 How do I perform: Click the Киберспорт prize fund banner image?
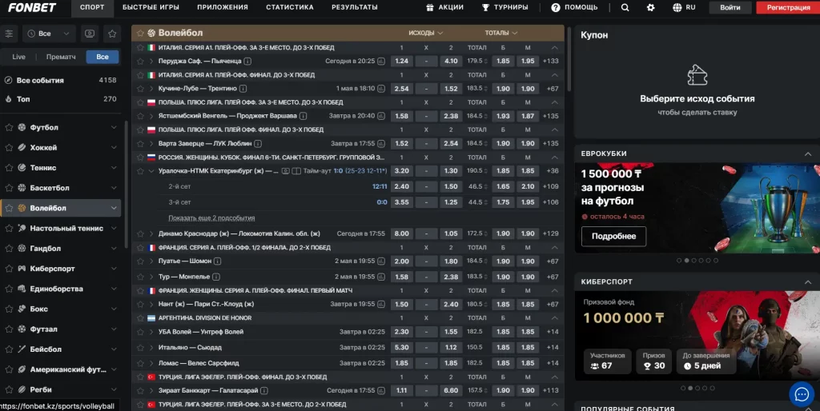point(697,335)
